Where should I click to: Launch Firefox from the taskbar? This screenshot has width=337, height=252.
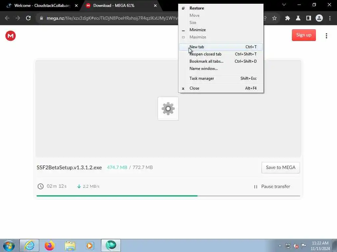coord(50,245)
